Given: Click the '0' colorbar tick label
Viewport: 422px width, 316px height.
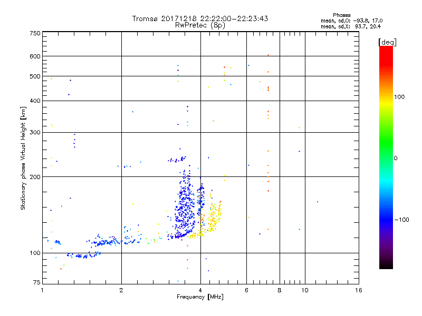Looking at the screenshot, I should coord(396,159).
